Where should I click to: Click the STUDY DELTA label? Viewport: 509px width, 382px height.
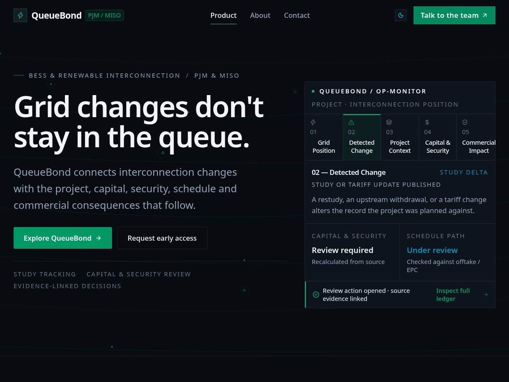click(464, 172)
